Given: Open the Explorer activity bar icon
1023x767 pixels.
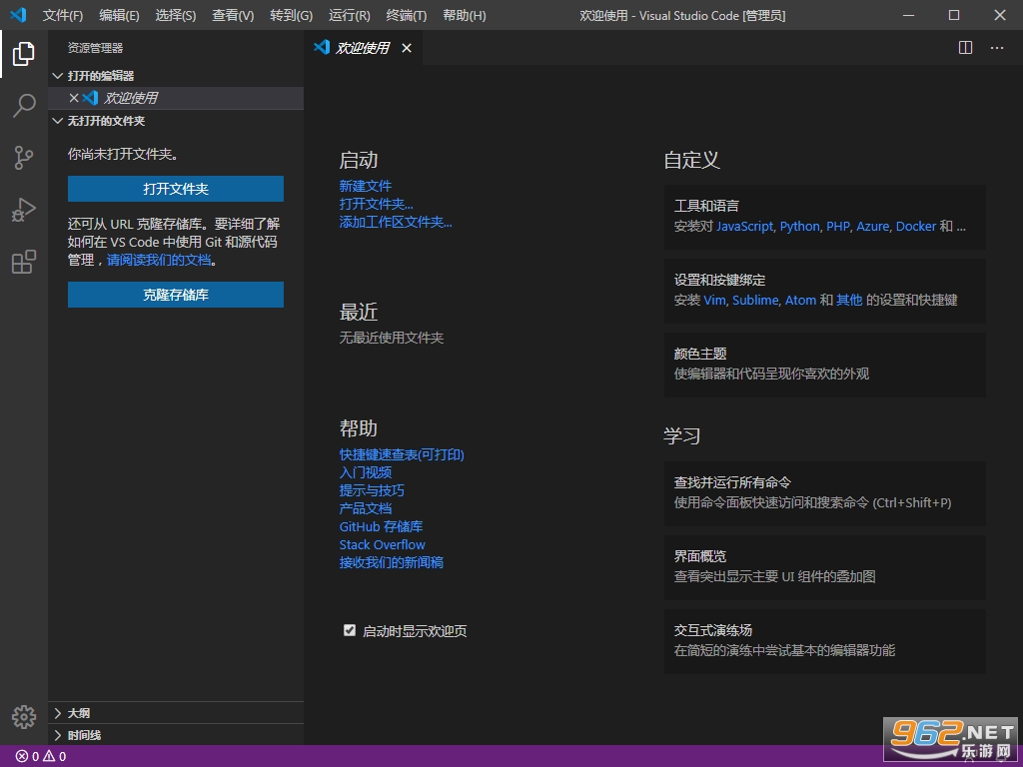Looking at the screenshot, I should coord(24,54).
